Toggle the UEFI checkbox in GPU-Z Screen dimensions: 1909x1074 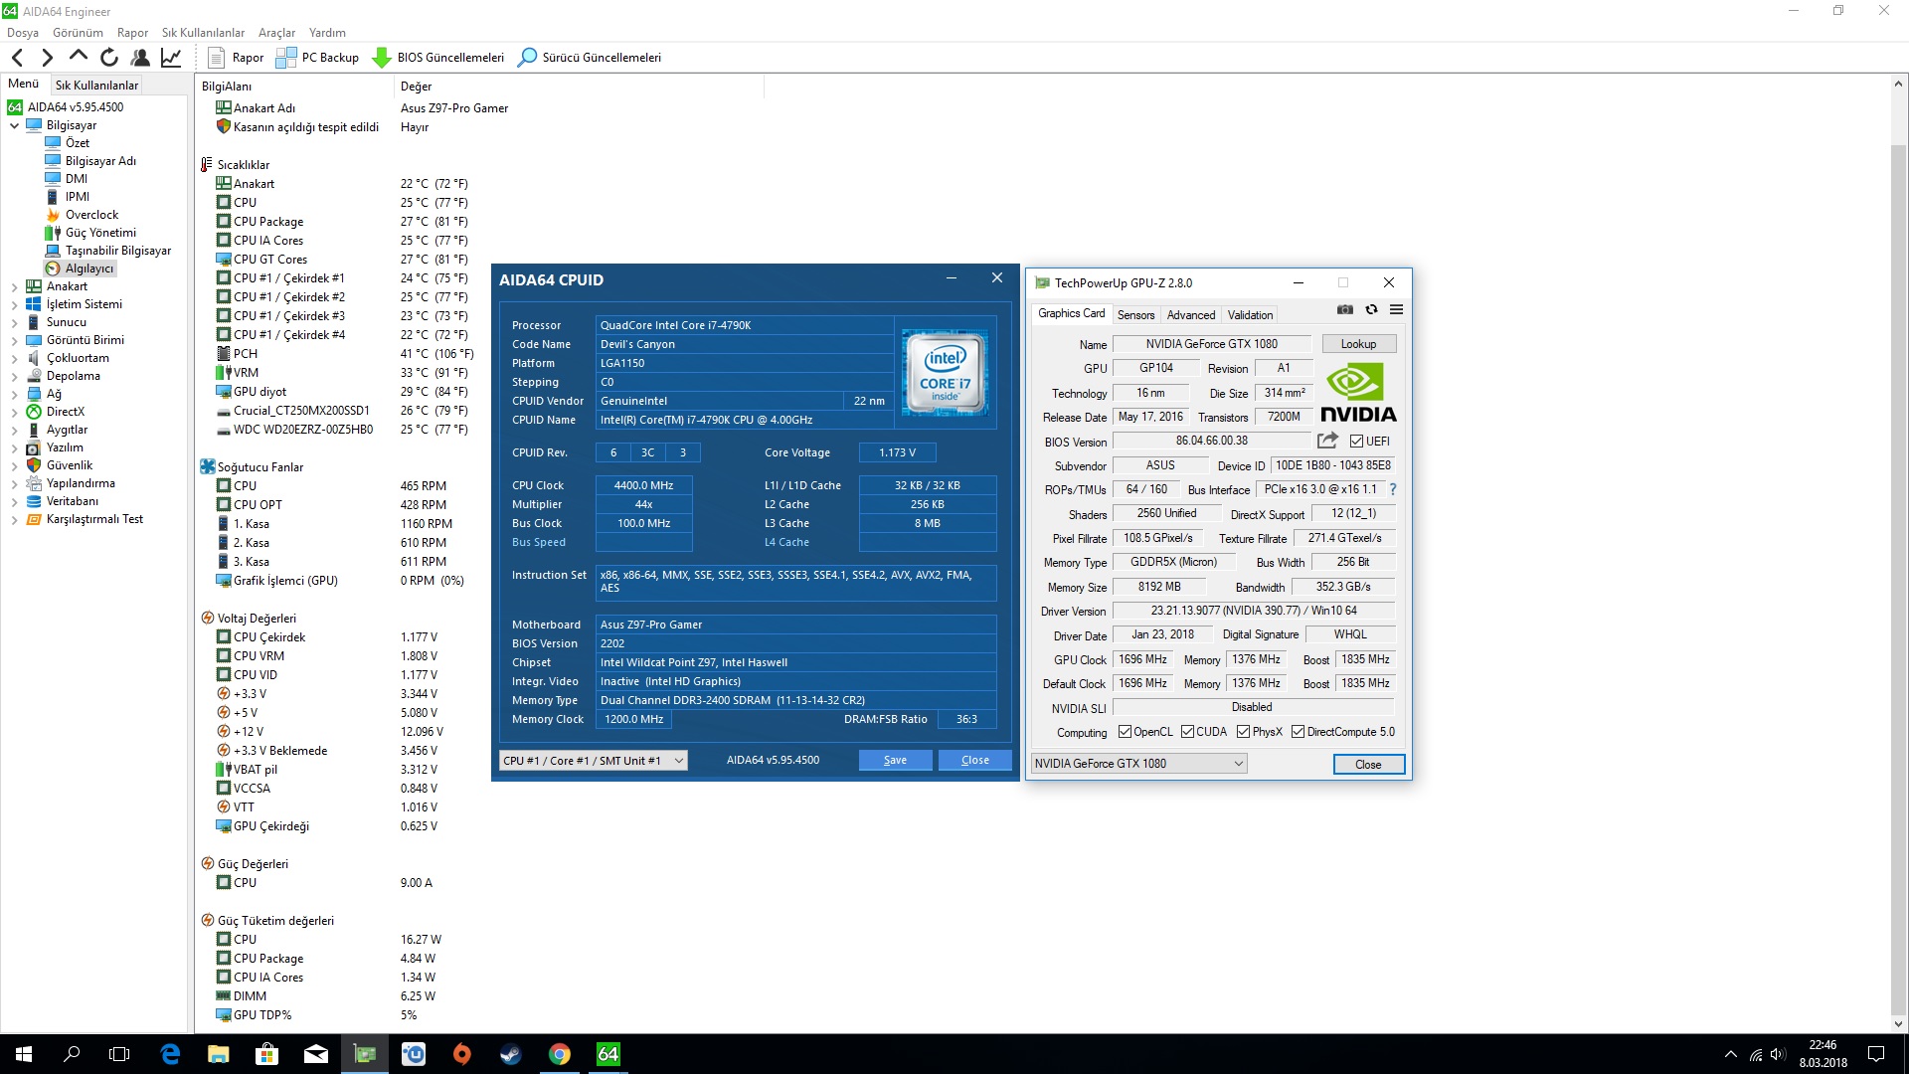click(x=1356, y=442)
